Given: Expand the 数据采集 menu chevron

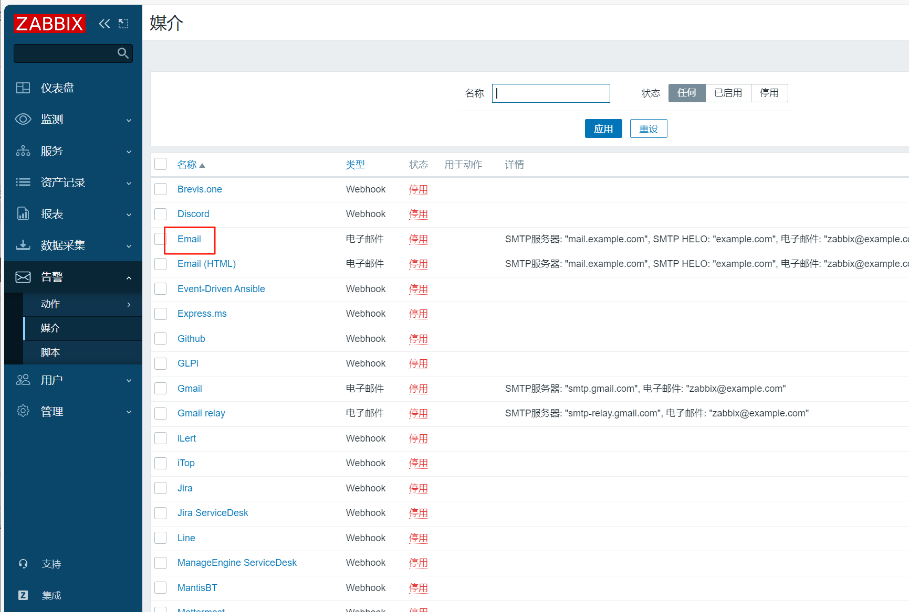Looking at the screenshot, I should pyautogui.click(x=129, y=246).
